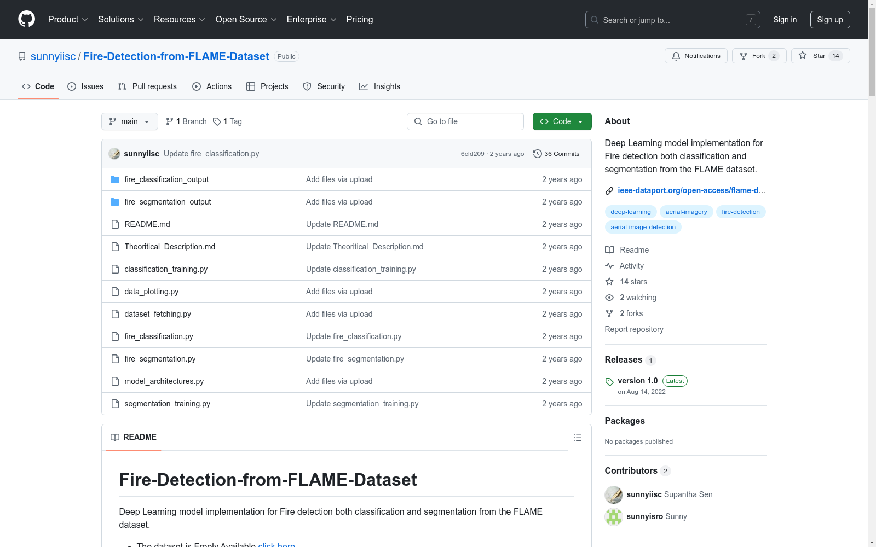Open the 36 Commits link
Screen dimensions: 876x547
point(556,154)
